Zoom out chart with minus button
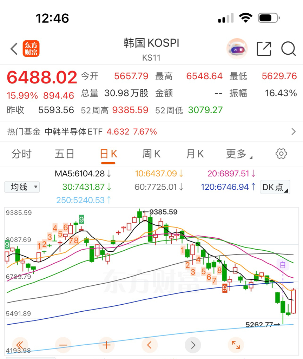 click(63, 345)
